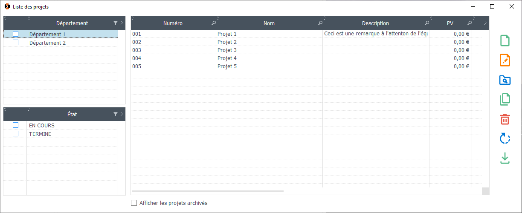This screenshot has height=213, width=522.
Task: Click the green duplicate project icon
Action: click(505, 99)
